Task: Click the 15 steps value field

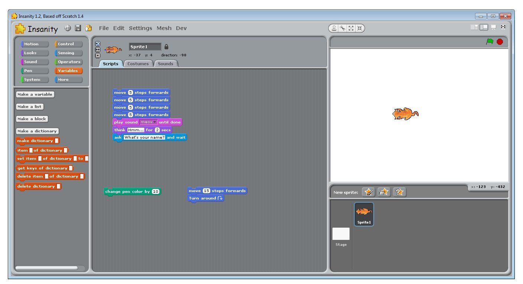Action: point(207,191)
